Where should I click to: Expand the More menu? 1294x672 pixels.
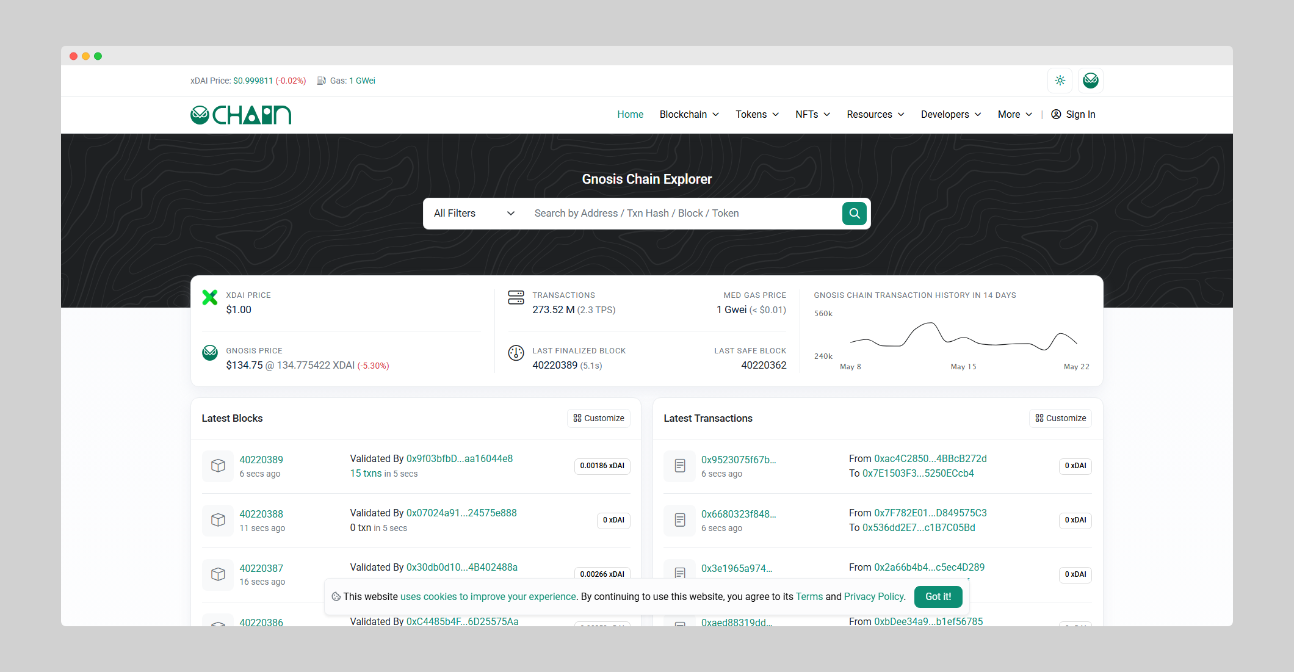click(1014, 114)
